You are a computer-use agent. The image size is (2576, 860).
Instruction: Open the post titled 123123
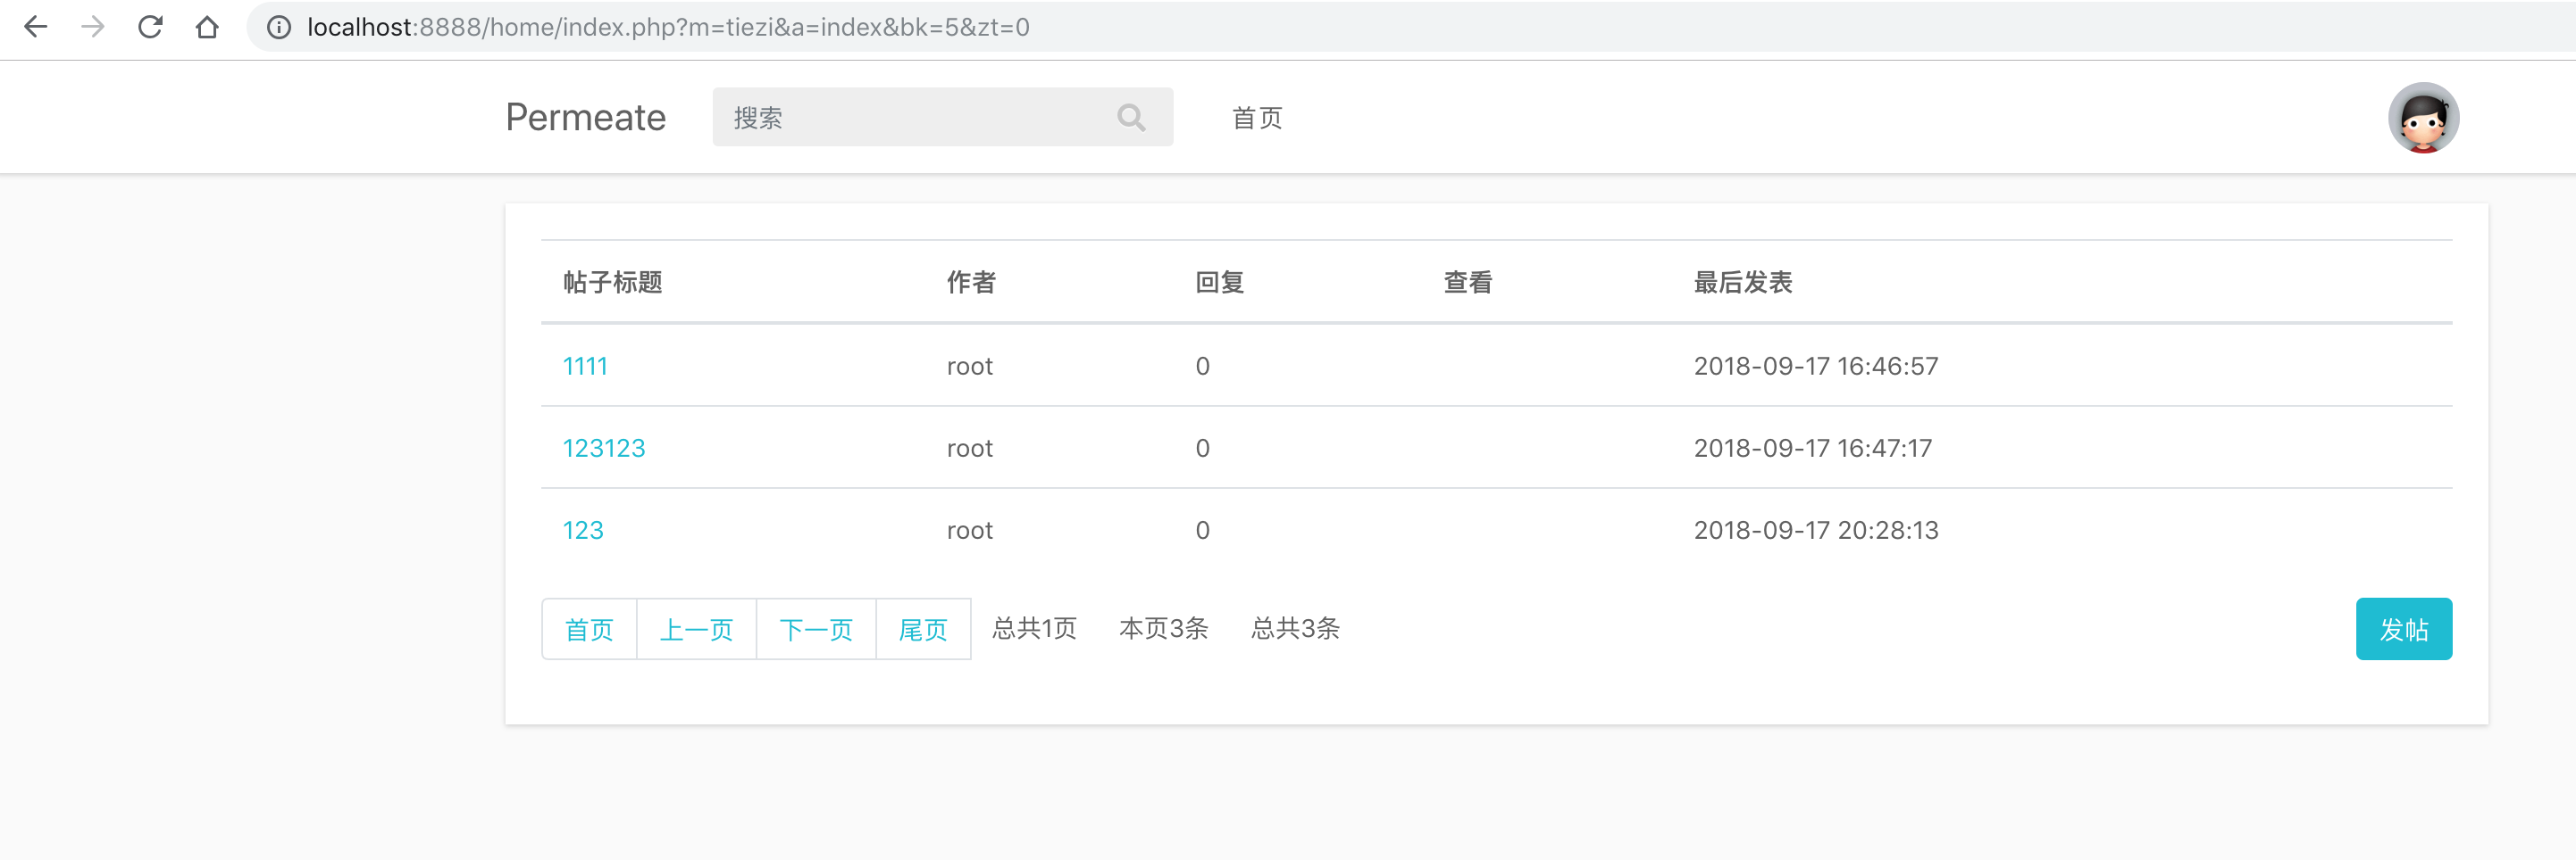click(604, 449)
